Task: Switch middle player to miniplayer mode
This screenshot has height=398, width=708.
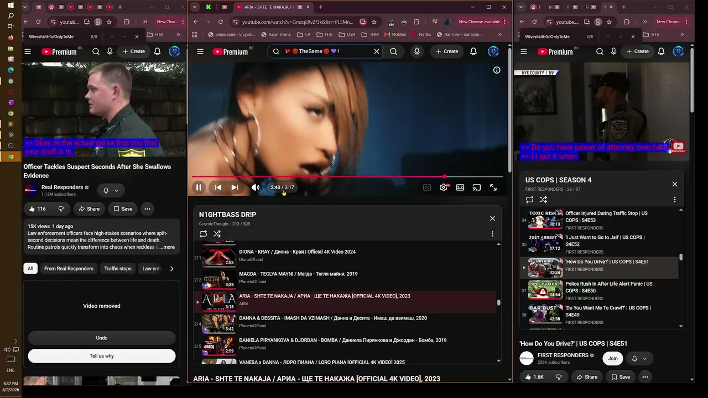Action: click(x=460, y=187)
